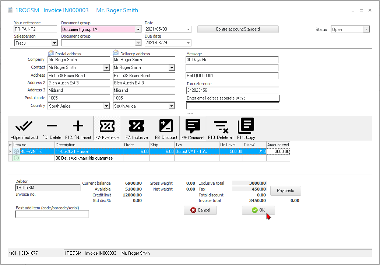Insert a line with the plus icon

78,126
